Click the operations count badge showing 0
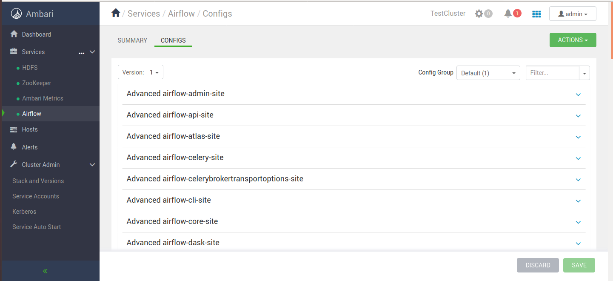This screenshot has width=613, height=281. click(488, 14)
